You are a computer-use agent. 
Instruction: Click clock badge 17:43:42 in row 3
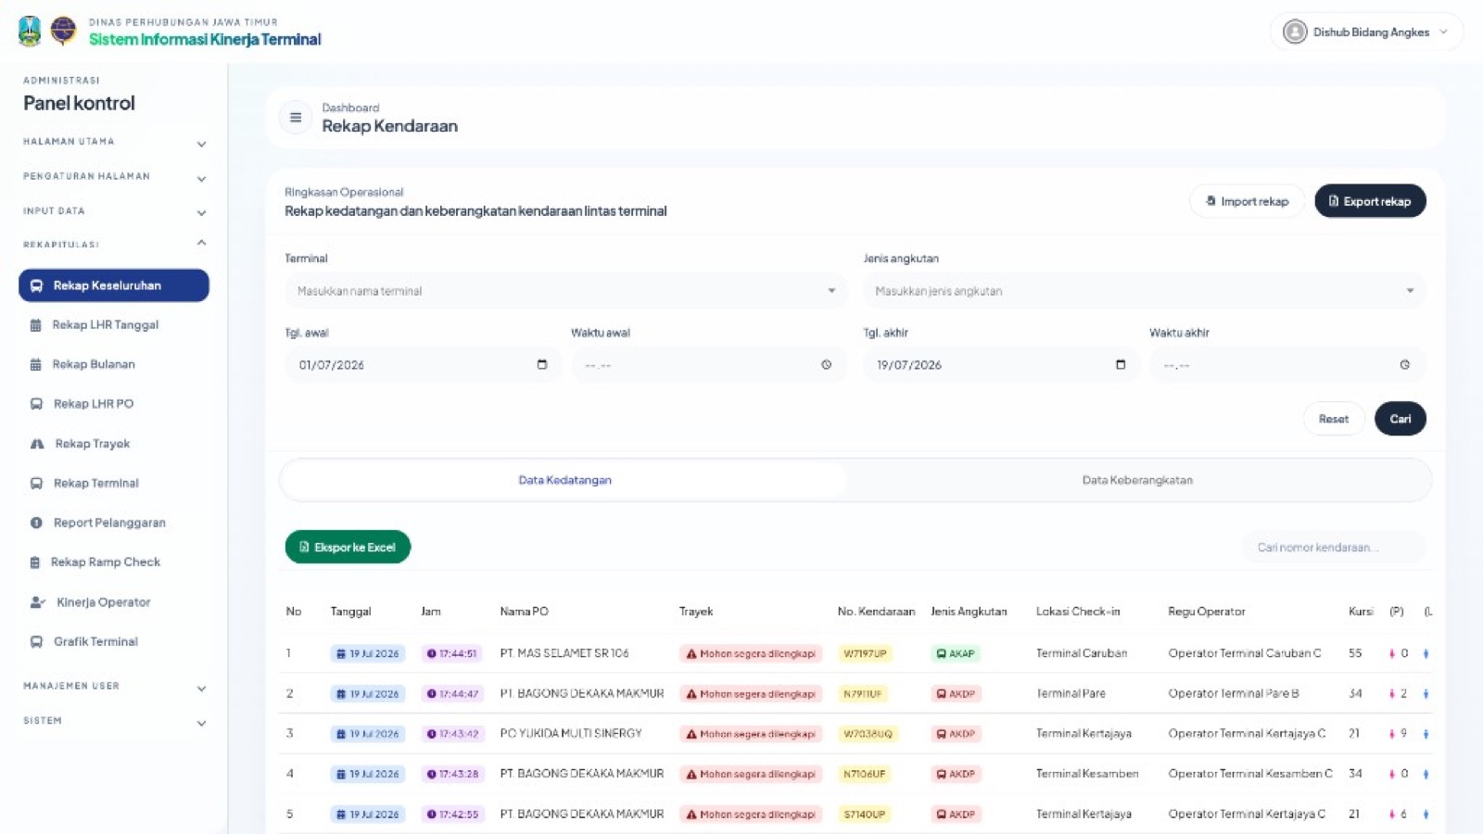452,734
